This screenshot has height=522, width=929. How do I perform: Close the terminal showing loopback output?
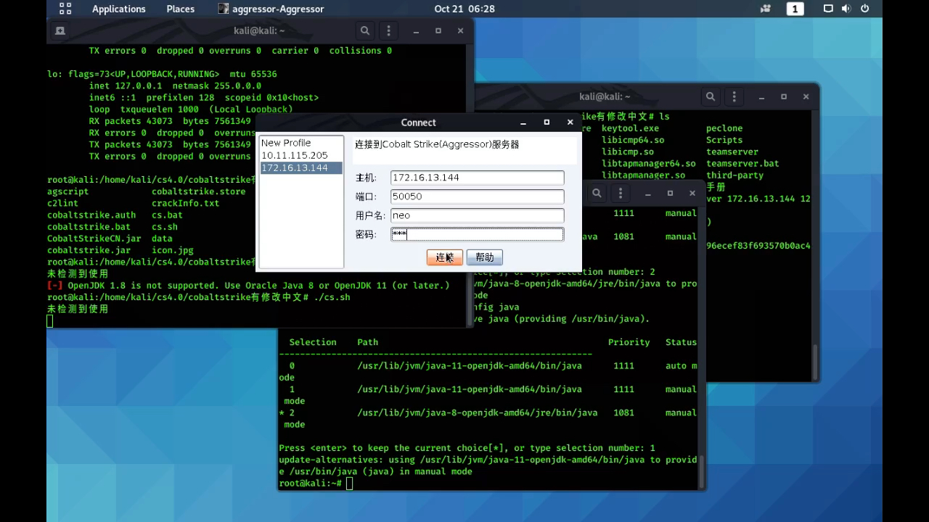tap(460, 31)
